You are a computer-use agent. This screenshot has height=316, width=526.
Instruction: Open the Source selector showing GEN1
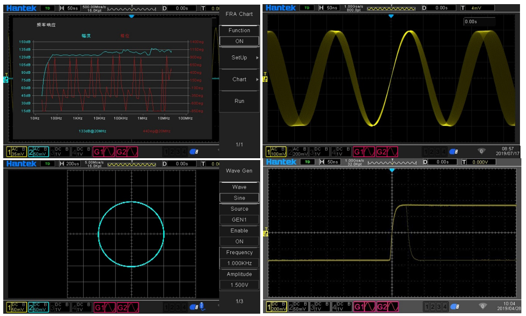click(239, 220)
